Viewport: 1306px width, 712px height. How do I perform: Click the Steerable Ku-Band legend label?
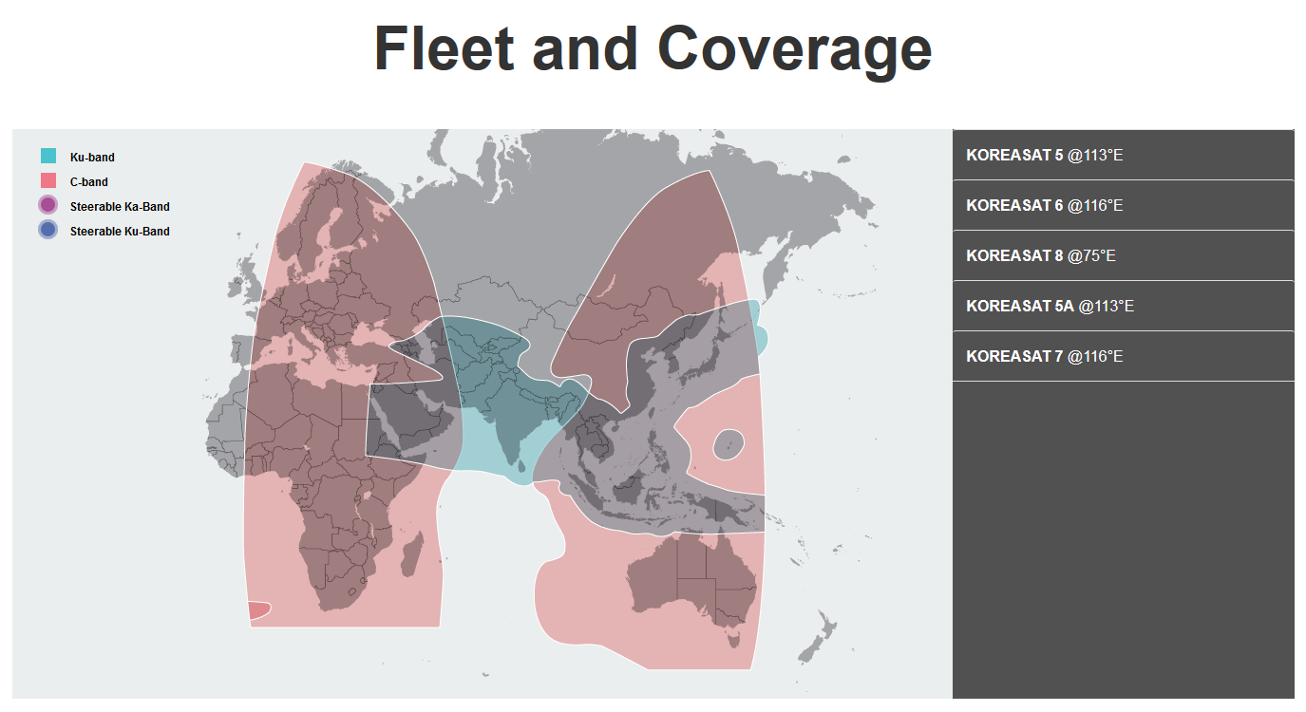(120, 232)
